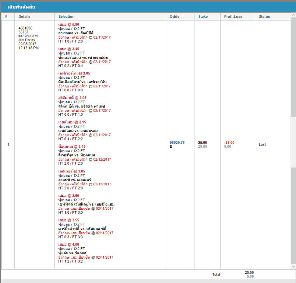Viewport: 296px width, 283px height.
Task: Click the selection @ 3.55
Action: [69, 220]
